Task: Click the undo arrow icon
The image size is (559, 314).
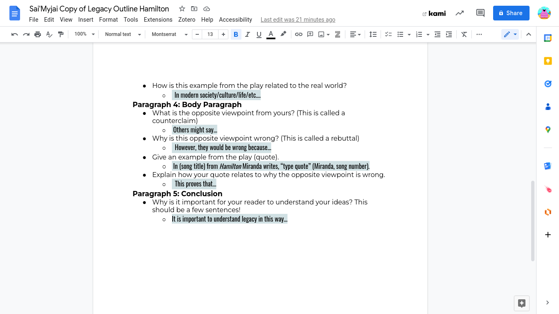Action: (x=15, y=34)
